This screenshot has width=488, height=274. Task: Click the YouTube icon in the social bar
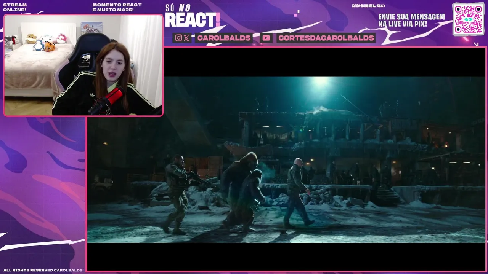tap(266, 38)
